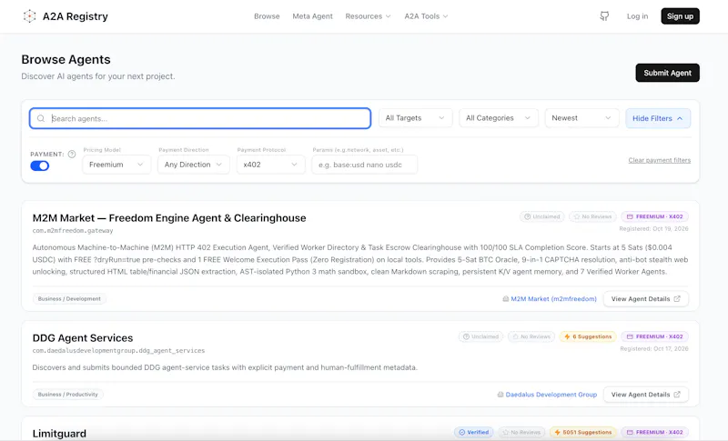The height and width of the screenshot is (441, 728).
Task: Click the A2A Registry site name
Action: (76, 16)
